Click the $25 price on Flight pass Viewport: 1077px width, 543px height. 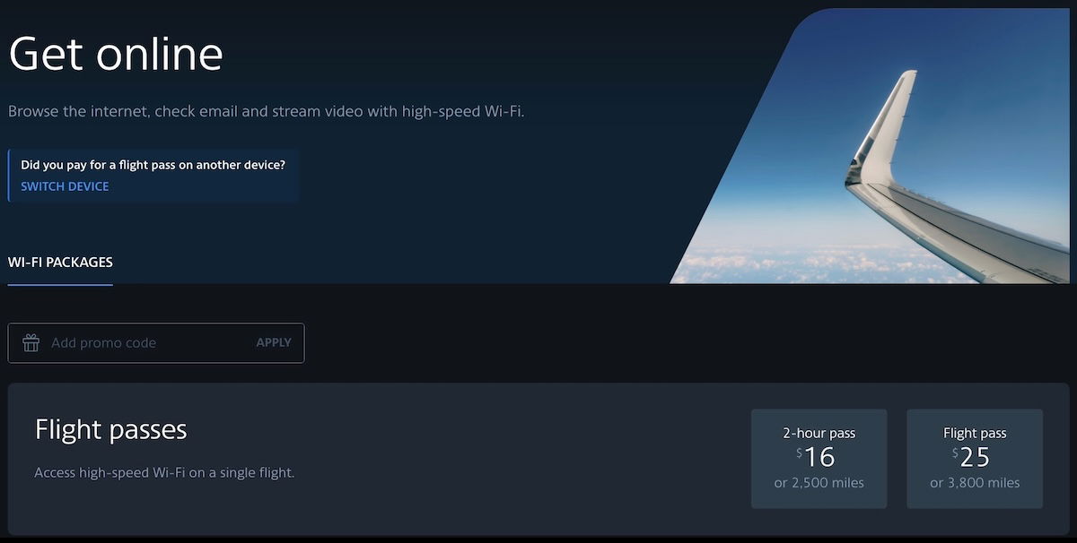point(972,457)
